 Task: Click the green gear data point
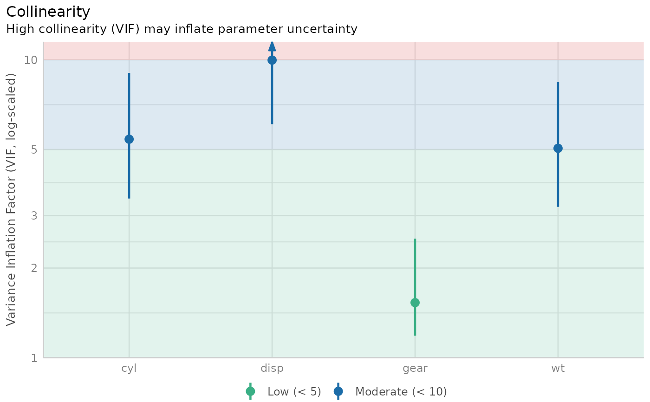(x=415, y=303)
